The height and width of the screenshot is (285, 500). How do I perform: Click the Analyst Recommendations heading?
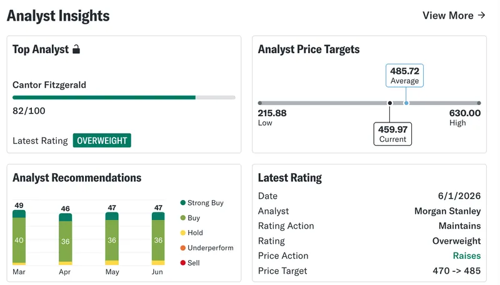(x=77, y=178)
